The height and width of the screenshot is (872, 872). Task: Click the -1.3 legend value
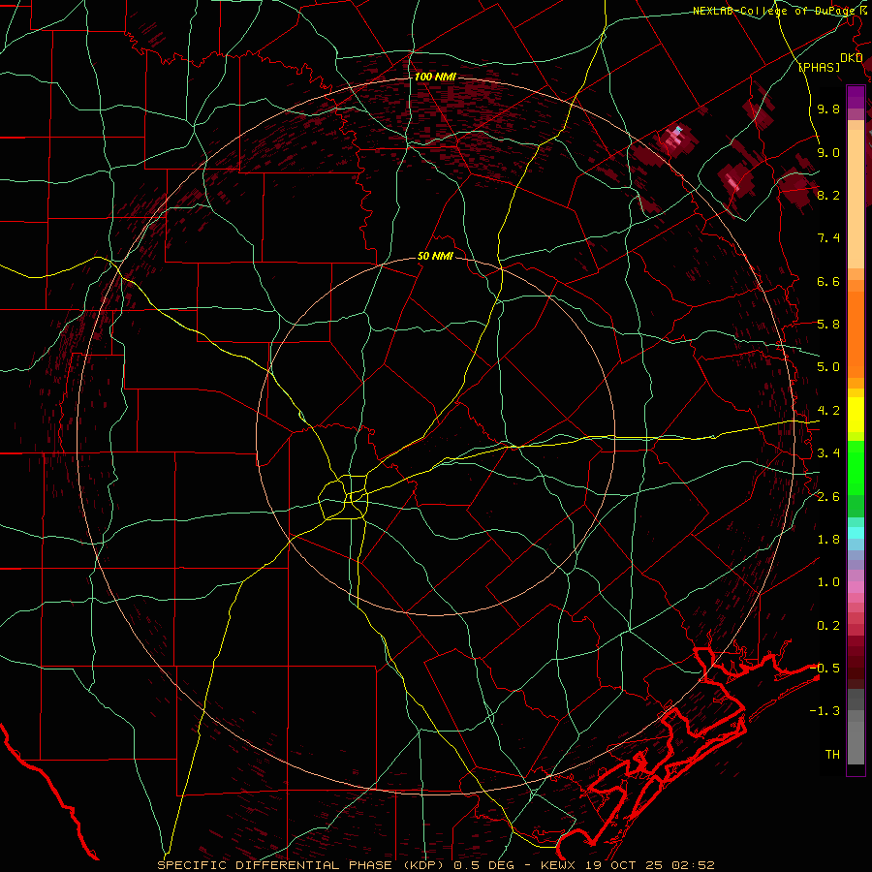(x=825, y=711)
